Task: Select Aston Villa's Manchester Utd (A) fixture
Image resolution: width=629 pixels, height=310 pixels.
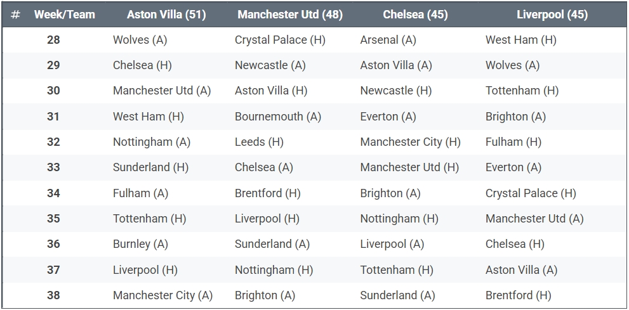Action: click(x=162, y=91)
